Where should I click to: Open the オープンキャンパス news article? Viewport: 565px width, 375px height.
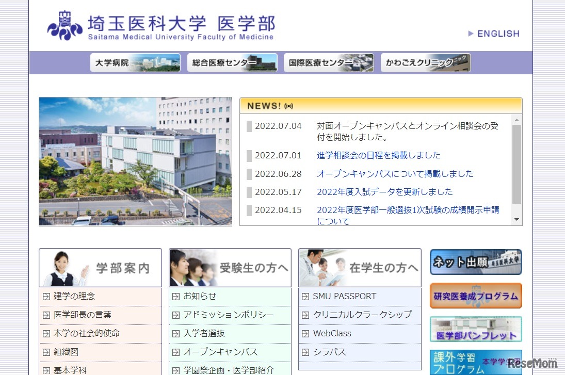(395, 174)
